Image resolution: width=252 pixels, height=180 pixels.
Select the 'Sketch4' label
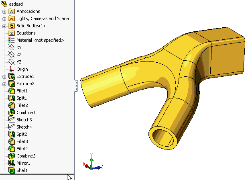[24, 127]
